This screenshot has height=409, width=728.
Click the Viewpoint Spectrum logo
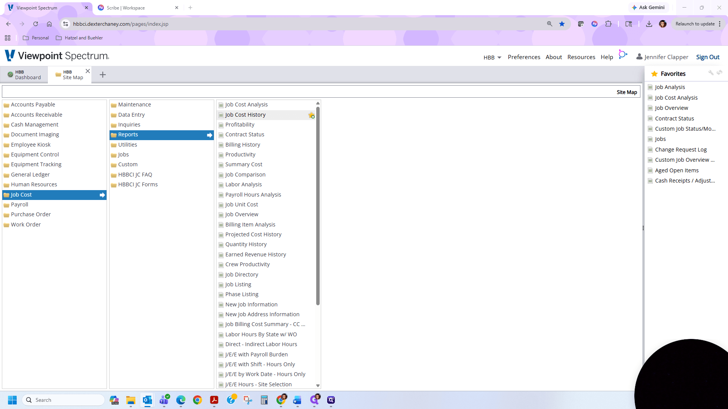(57, 56)
